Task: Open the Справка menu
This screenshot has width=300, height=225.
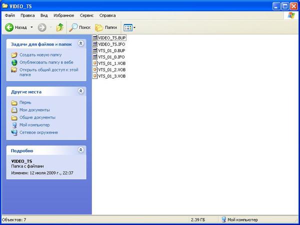Action: pyautogui.click(x=107, y=15)
